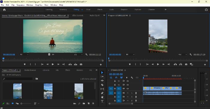Export frame from Source monitor camera
The height and width of the screenshot is (109, 210).
point(81,64)
